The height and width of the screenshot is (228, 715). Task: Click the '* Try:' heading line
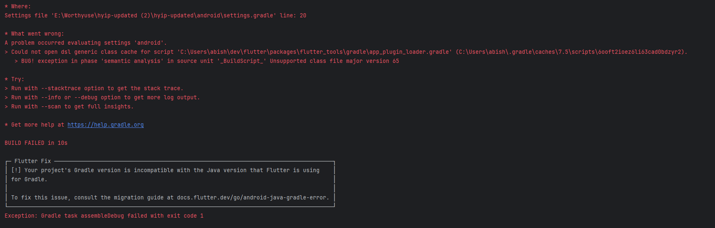15,79
